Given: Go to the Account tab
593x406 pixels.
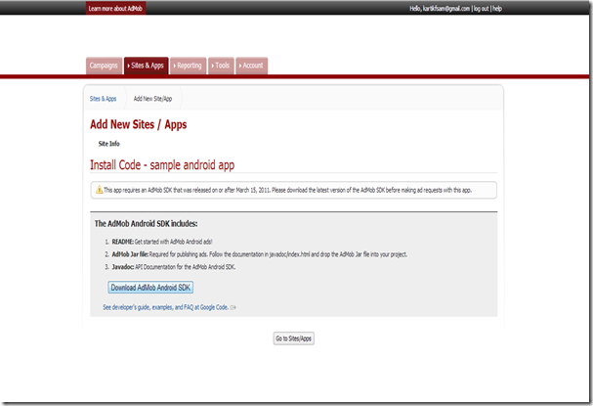Looking at the screenshot, I should [251, 66].
